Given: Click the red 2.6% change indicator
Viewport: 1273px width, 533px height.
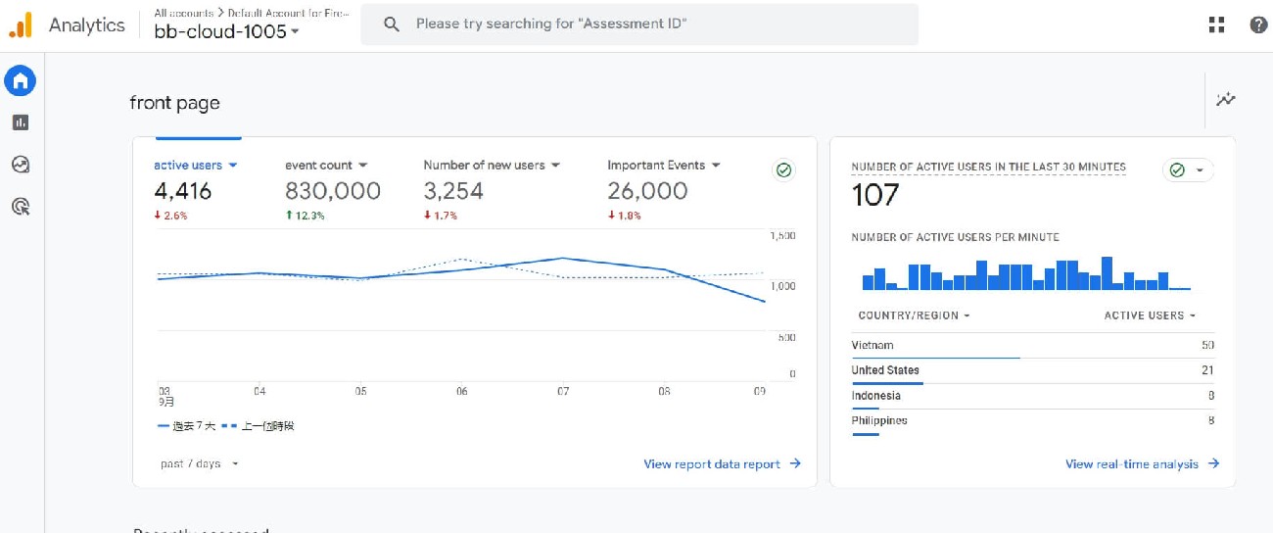Looking at the screenshot, I should point(170,216).
